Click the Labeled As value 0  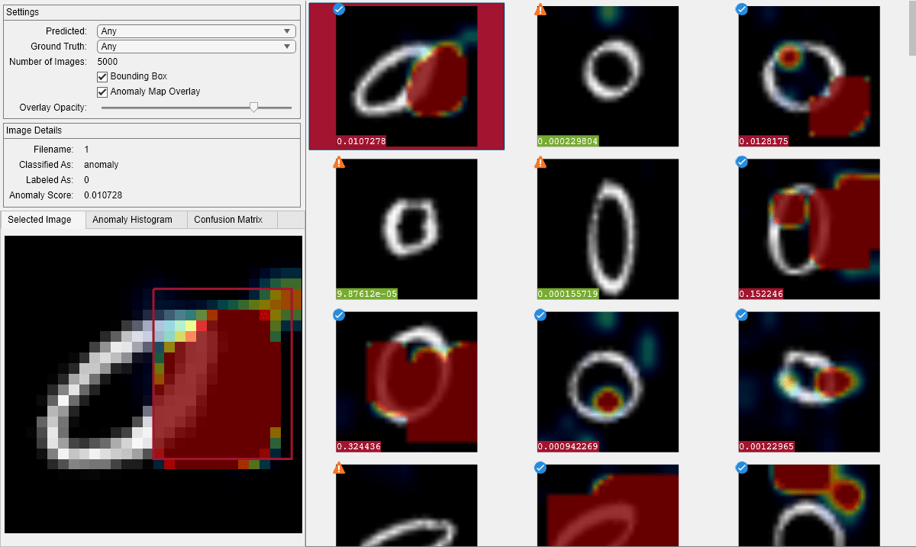click(86, 180)
